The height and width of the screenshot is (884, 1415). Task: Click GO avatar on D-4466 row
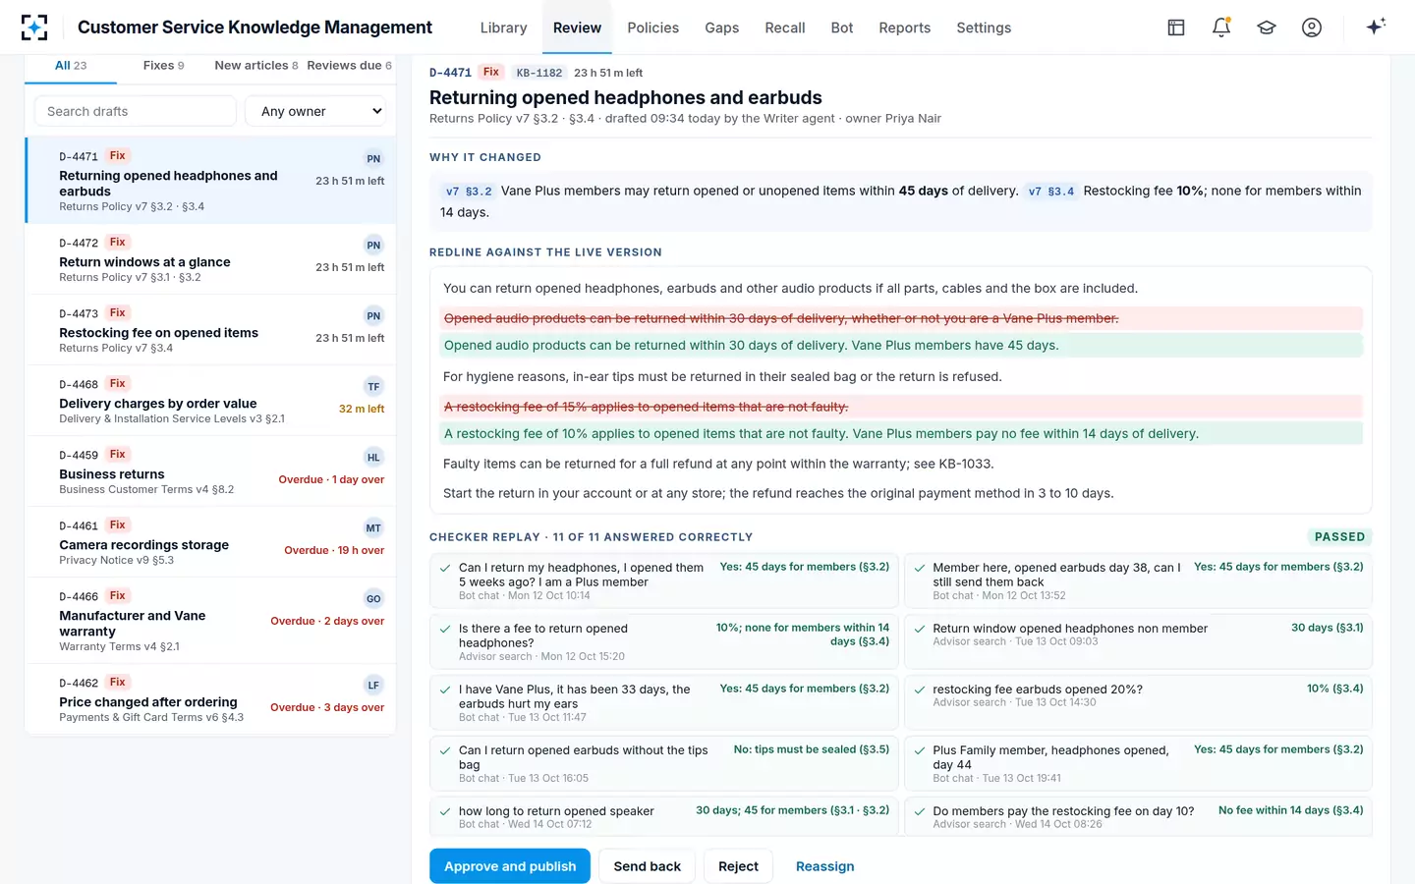[x=373, y=599]
